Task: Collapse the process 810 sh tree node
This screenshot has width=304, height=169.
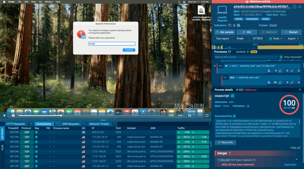Action: pyautogui.click(x=215, y=66)
